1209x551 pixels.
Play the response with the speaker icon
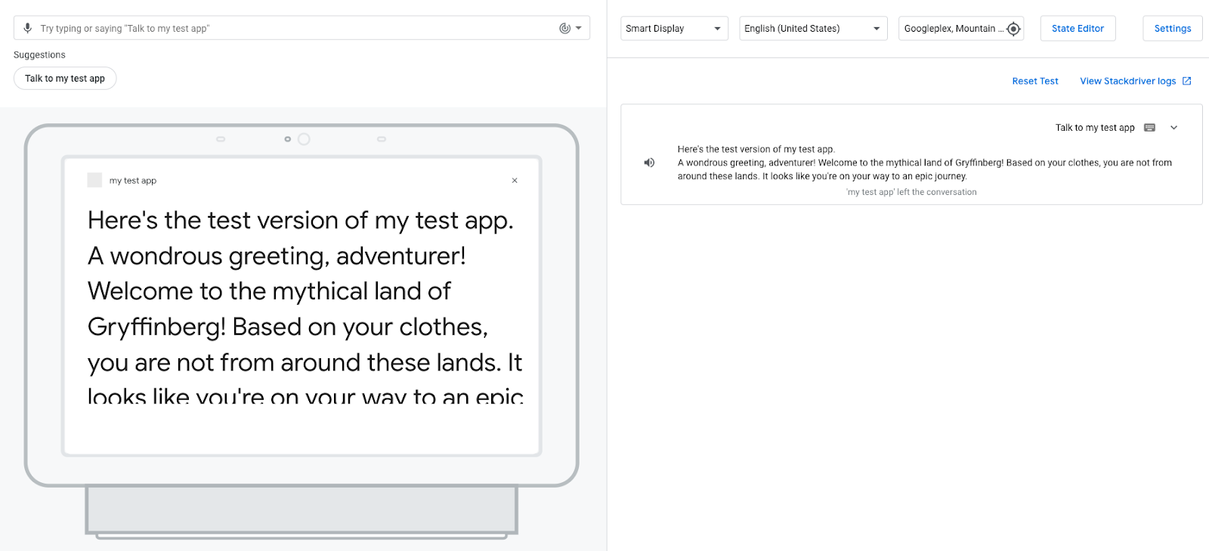tap(649, 163)
